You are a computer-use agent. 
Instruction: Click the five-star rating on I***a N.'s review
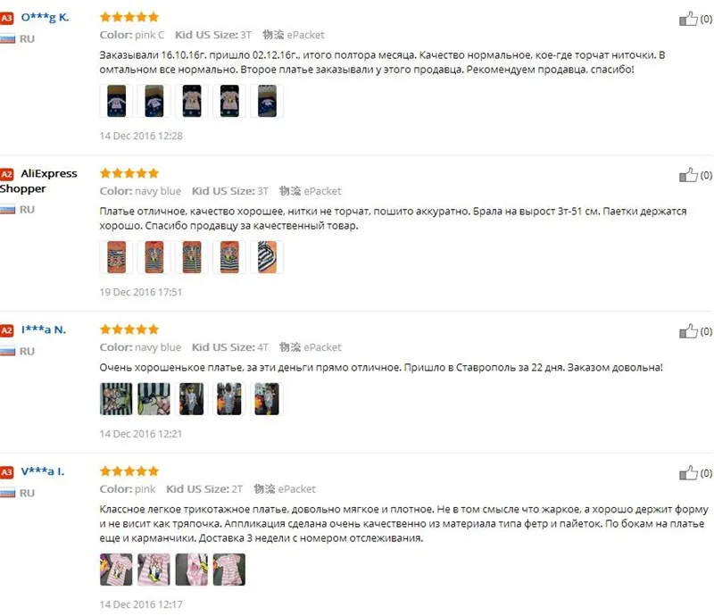[x=129, y=329]
